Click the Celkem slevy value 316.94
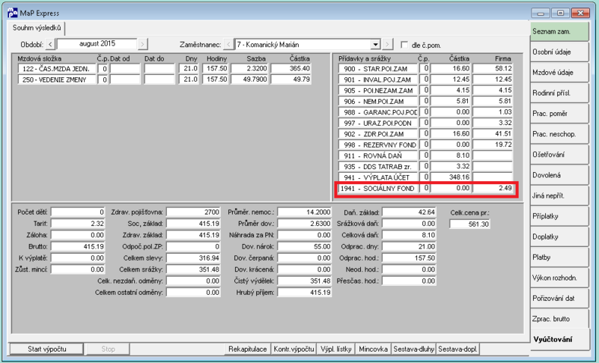This screenshot has height=363, width=599. [x=193, y=258]
